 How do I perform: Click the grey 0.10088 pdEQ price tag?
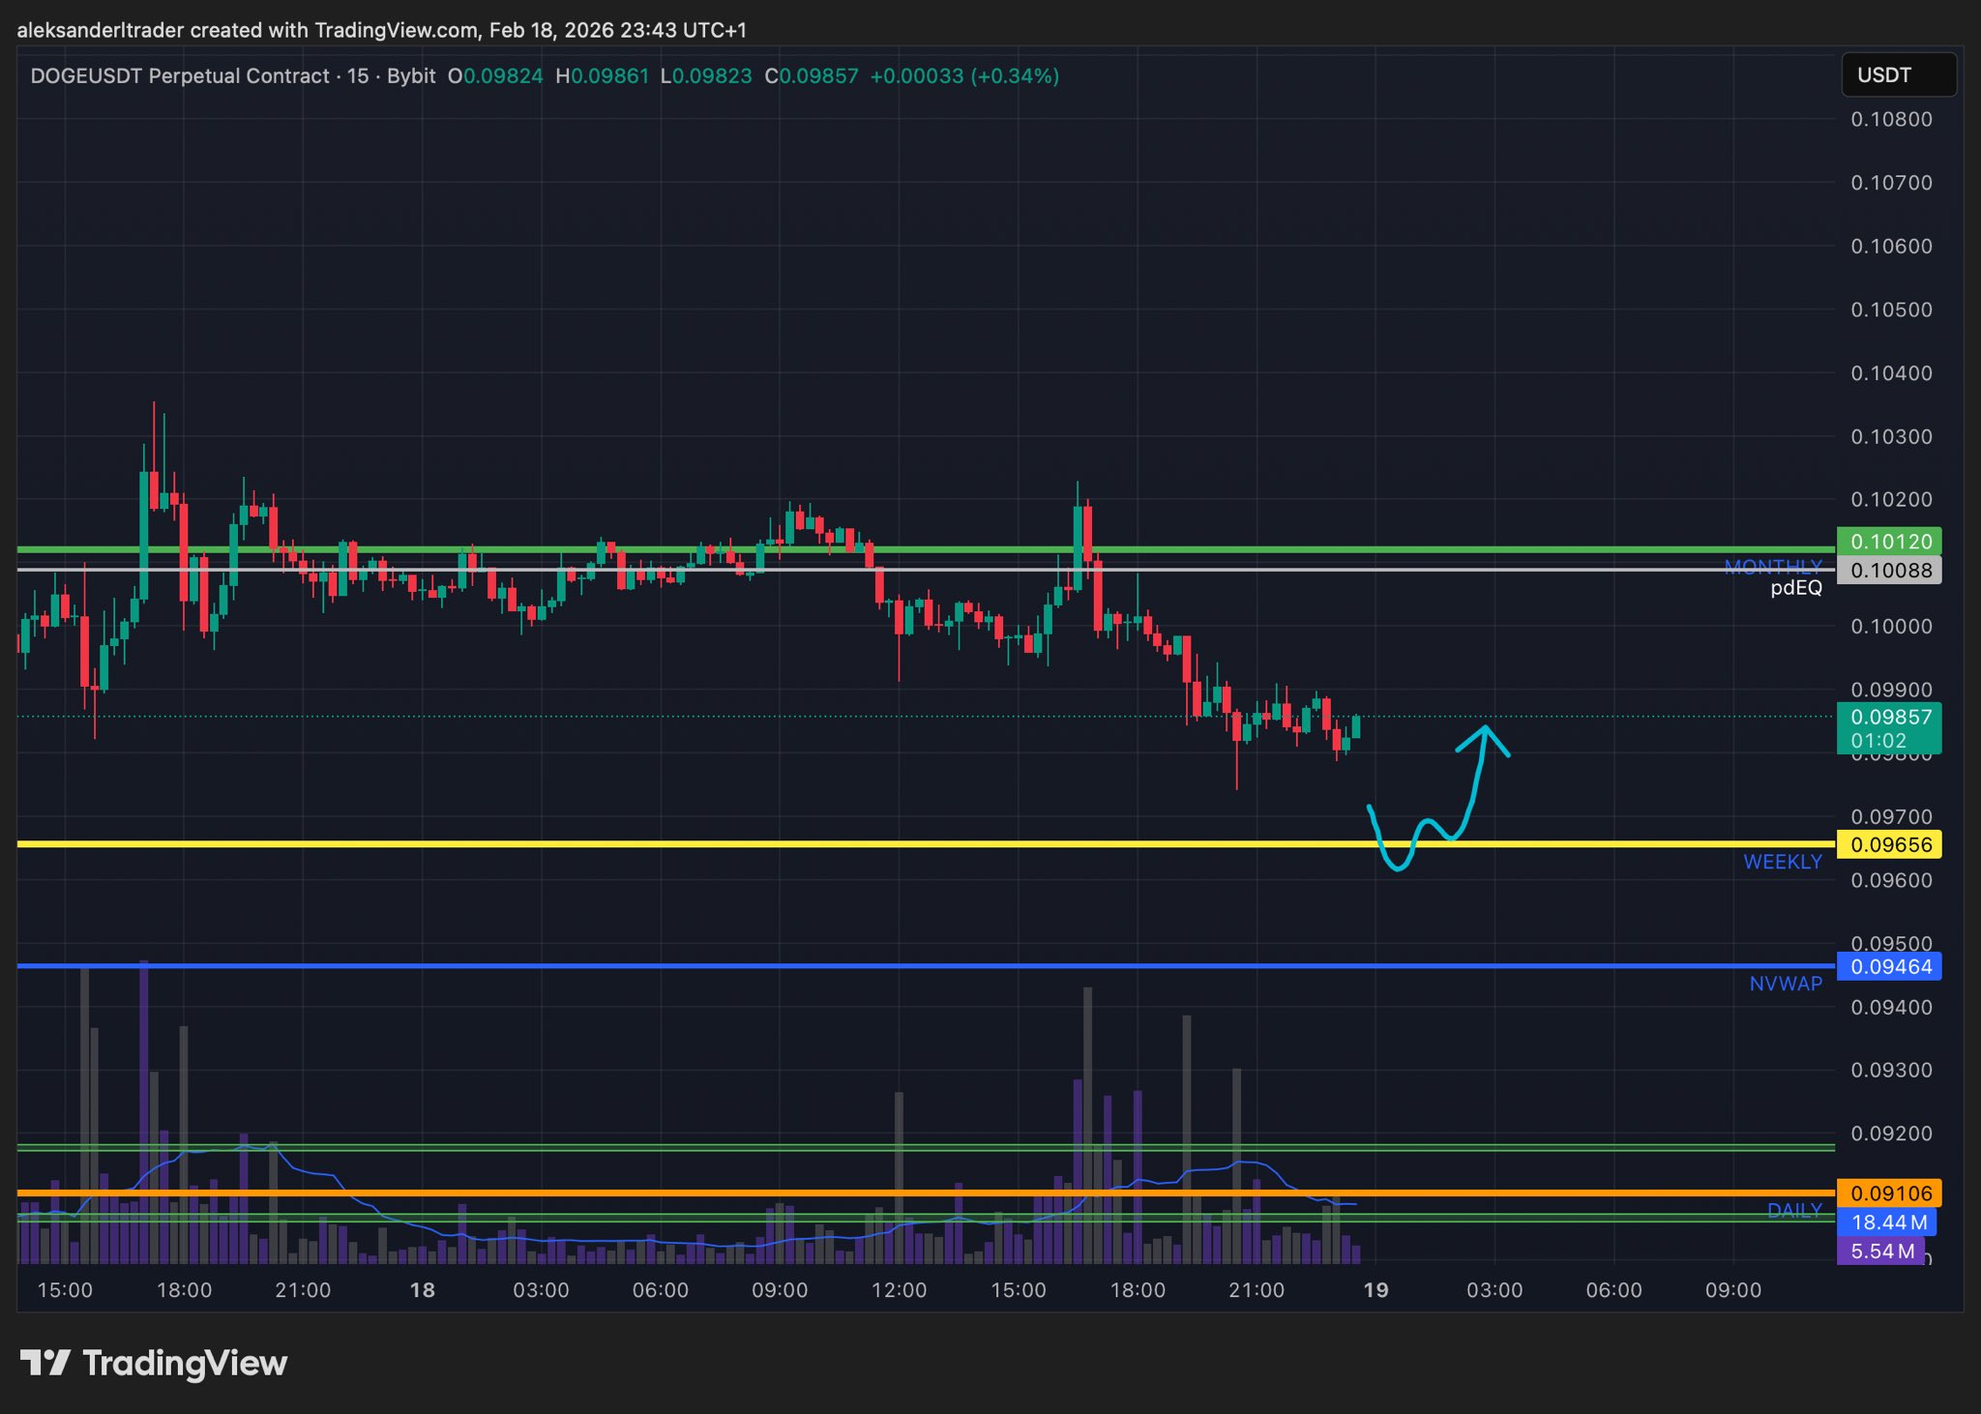(1887, 571)
